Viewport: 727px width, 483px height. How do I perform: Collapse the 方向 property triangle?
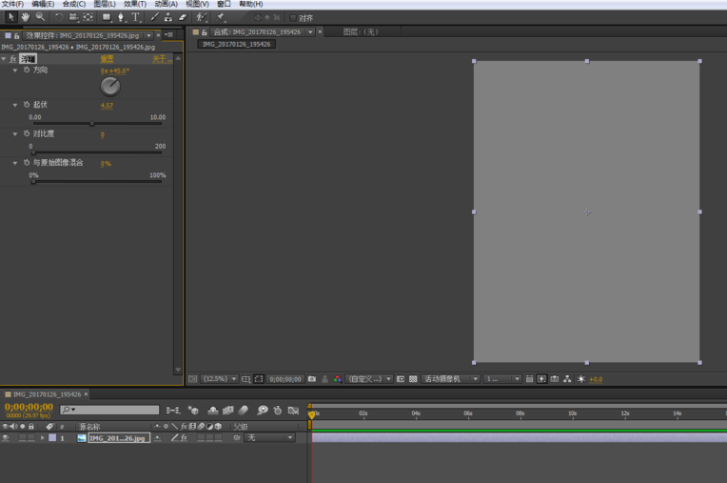15,70
